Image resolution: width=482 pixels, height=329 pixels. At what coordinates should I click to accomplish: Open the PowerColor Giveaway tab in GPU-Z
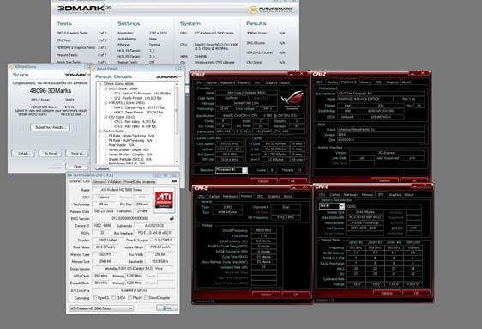coord(140,182)
